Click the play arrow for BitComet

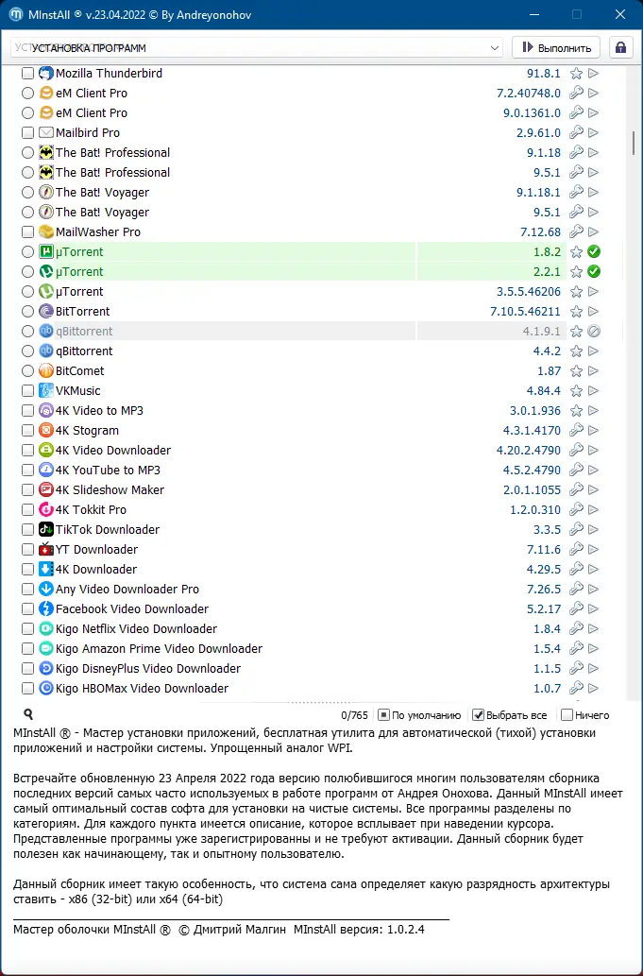coord(594,371)
